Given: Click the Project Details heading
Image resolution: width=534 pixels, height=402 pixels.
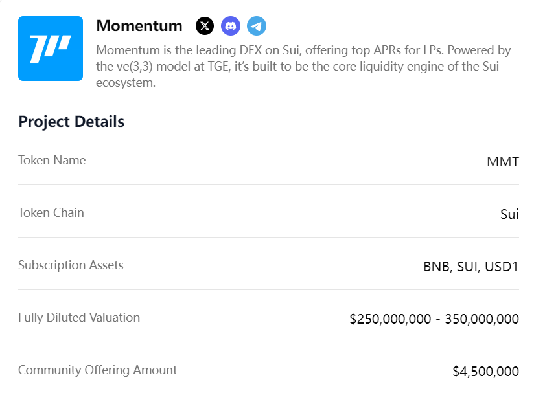Looking at the screenshot, I should pos(71,121).
